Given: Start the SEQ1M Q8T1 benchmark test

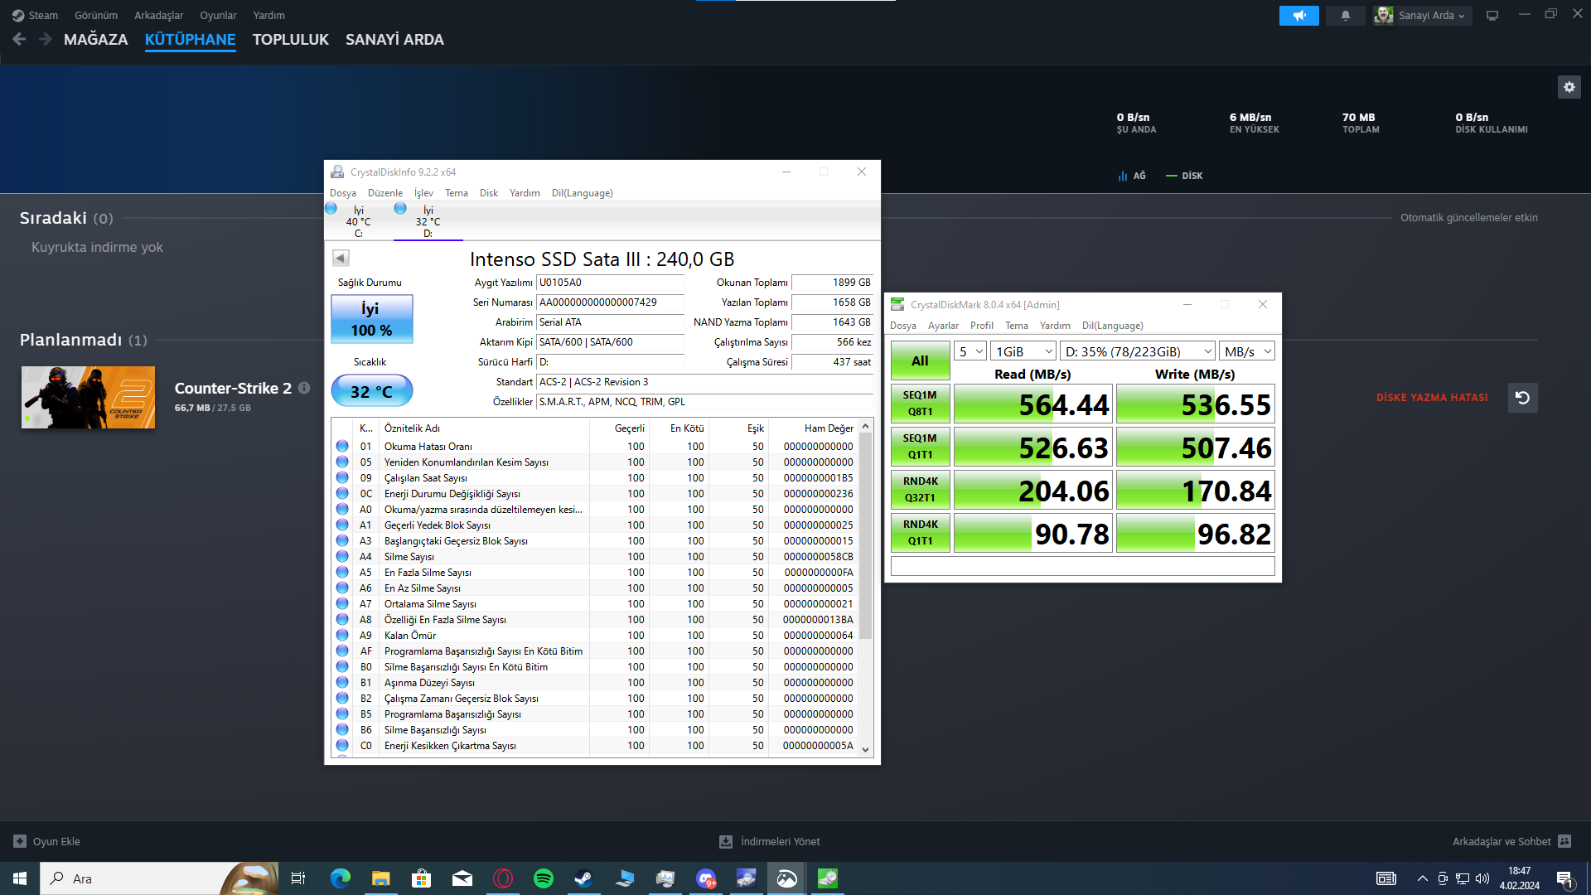Looking at the screenshot, I should coord(920,404).
